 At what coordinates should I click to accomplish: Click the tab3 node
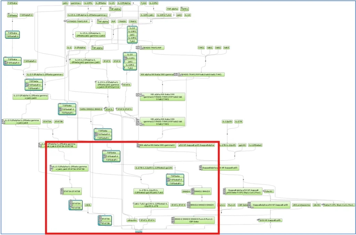tap(226, 48)
